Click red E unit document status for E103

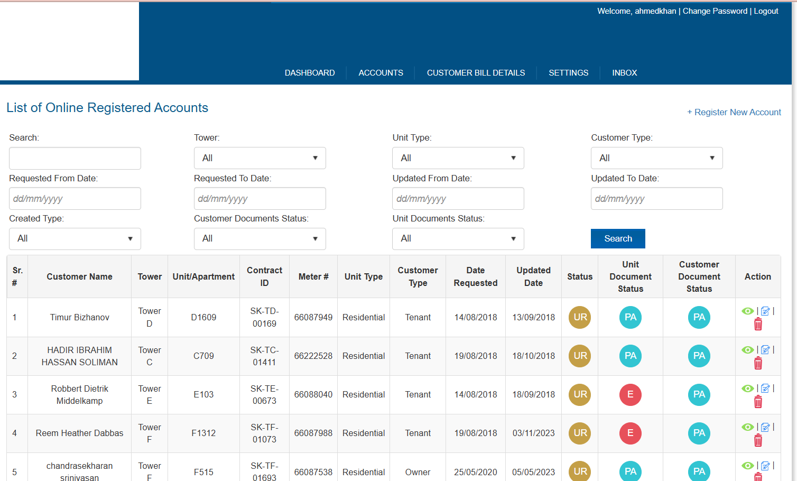[630, 395]
